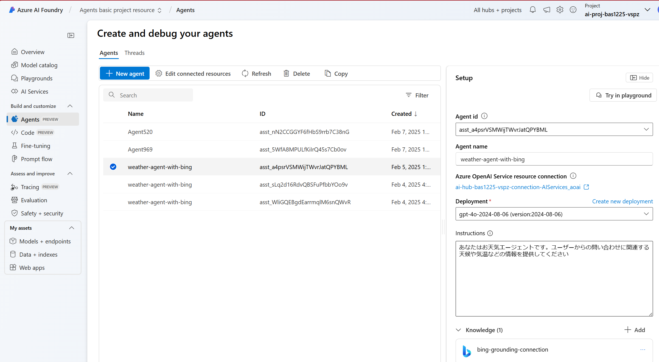Delete the selected agent

[x=297, y=73]
